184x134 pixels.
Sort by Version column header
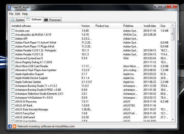point(87,26)
